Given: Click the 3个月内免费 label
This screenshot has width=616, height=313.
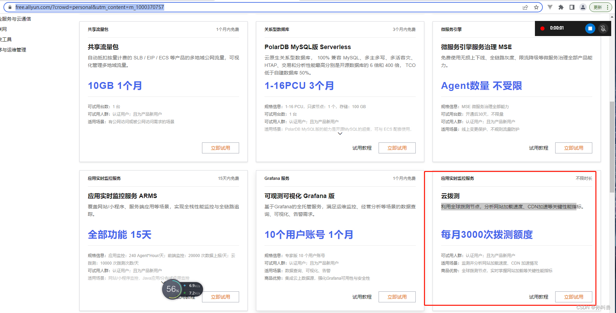Looking at the screenshot, I should pyautogui.click(x=404, y=30).
